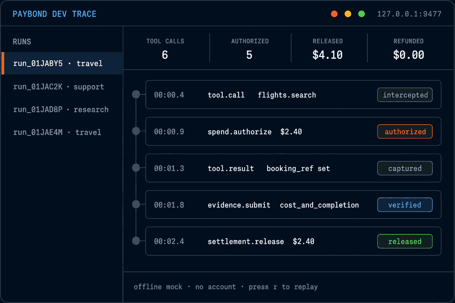
Task: Open run_01JAC2K support run
Action: [59, 87]
